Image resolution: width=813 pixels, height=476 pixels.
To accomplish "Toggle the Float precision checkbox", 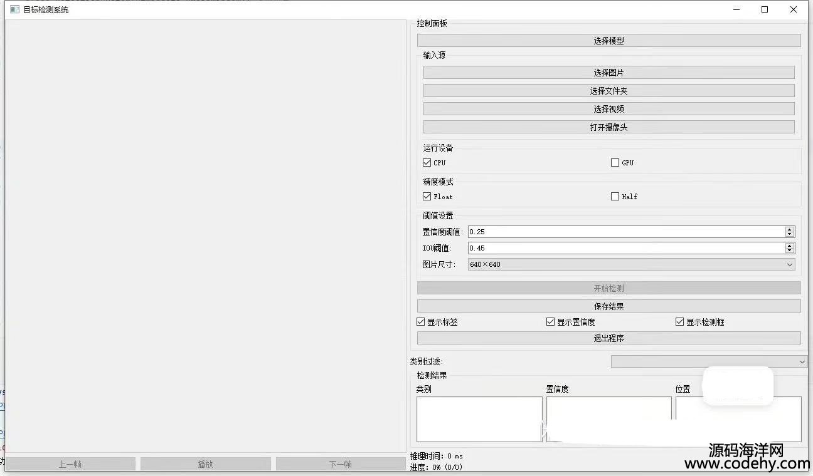I will click(x=427, y=197).
